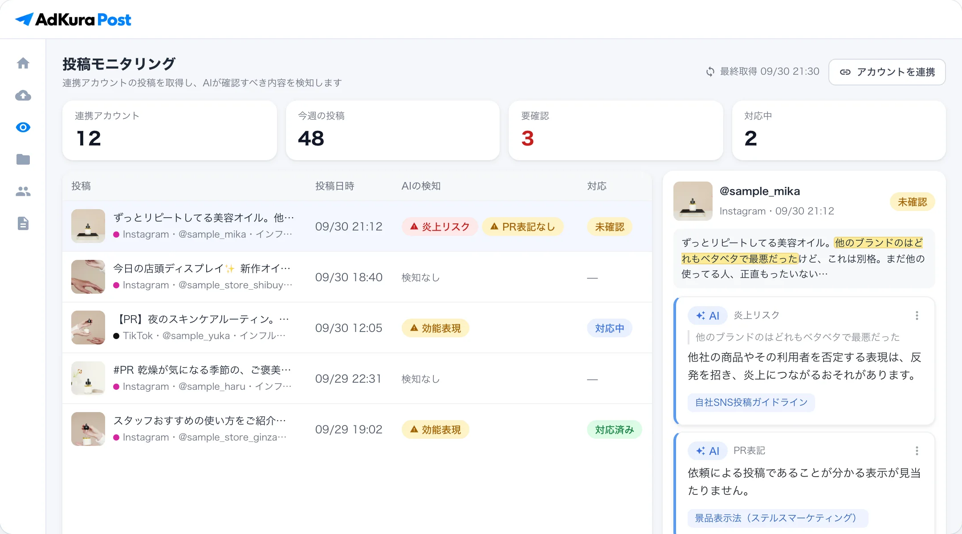Select the eye monitoring icon in sidebar

click(x=23, y=127)
